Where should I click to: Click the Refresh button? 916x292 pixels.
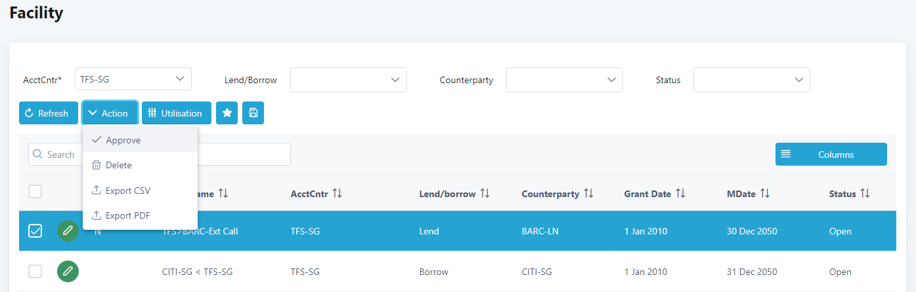tap(47, 113)
